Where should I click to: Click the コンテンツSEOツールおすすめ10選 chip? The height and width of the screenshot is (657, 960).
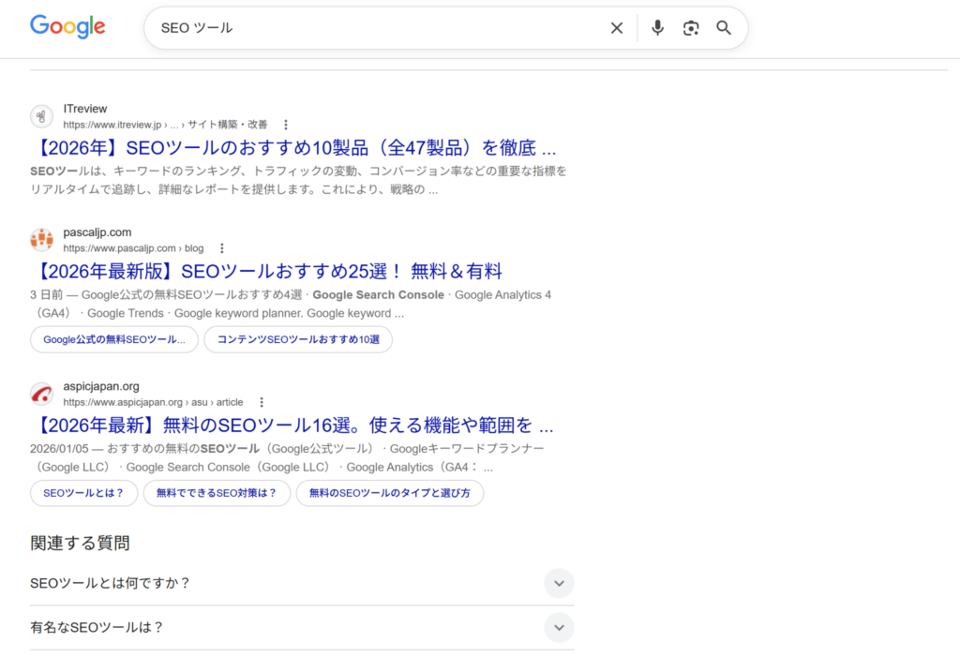click(298, 340)
